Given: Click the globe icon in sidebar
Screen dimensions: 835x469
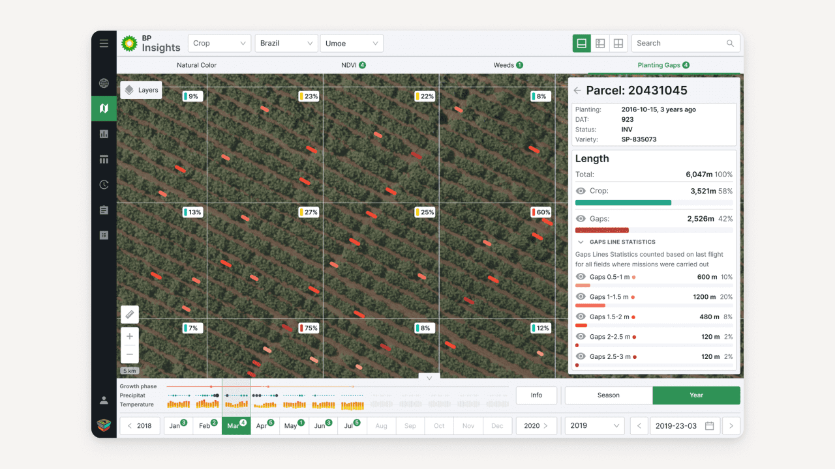Looking at the screenshot, I should tap(104, 83).
